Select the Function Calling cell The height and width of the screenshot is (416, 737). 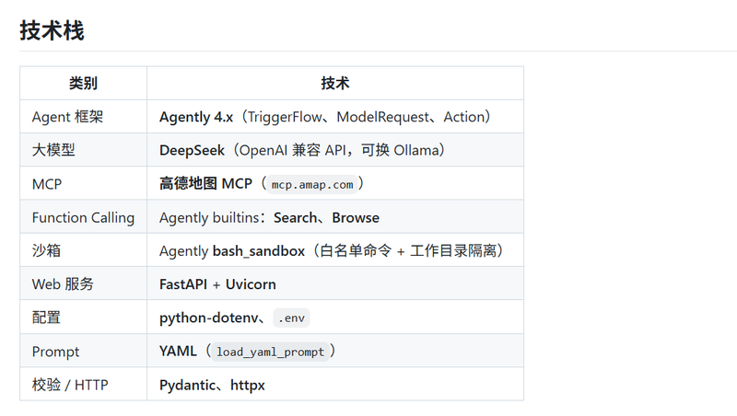pos(83,217)
